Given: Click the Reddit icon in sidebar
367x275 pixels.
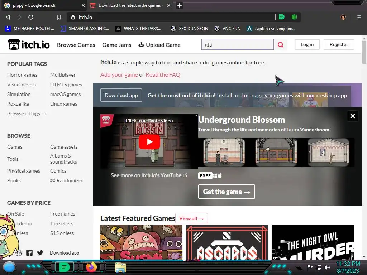Looking at the screenshot, I should pyautogui.click(x=19, y=253).
